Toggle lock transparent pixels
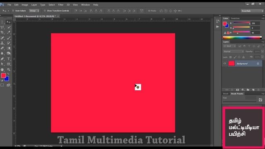The width and height of the screenshot is (265, 149). click(x=230, y=57)
